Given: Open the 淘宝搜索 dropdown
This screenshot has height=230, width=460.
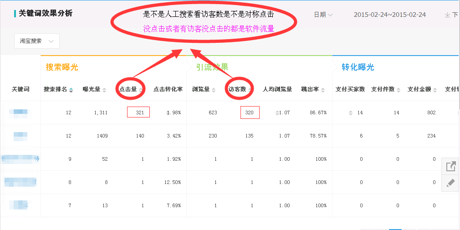Looking at the screenshot, I should (37, 41).
